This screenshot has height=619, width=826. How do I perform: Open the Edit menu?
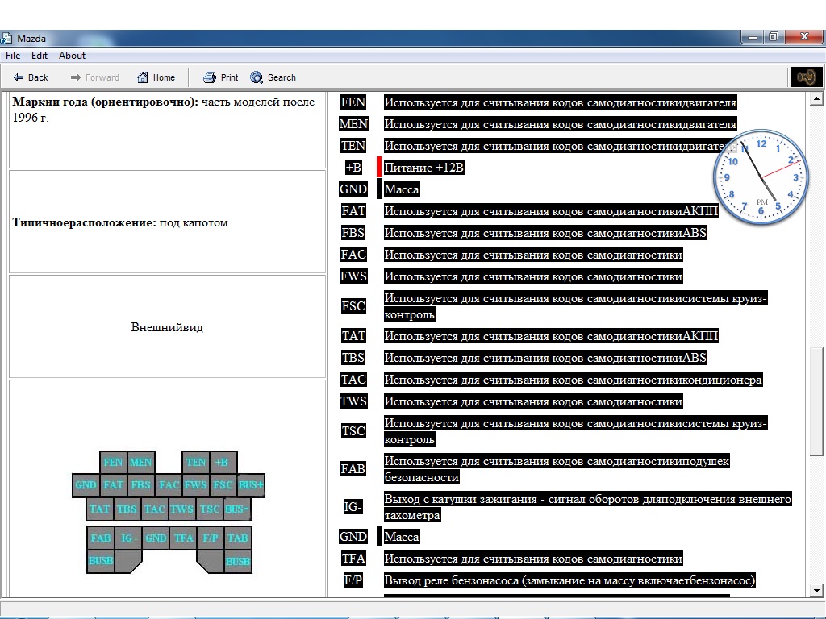[x=40, y=56]
